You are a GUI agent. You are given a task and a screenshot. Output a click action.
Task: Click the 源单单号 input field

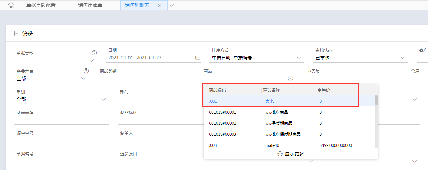[61, 141]
